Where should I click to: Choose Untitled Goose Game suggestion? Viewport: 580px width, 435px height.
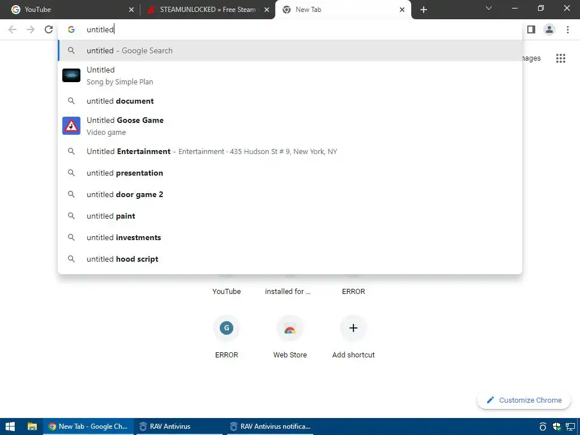pyautogui.click(x=290, y=126)
